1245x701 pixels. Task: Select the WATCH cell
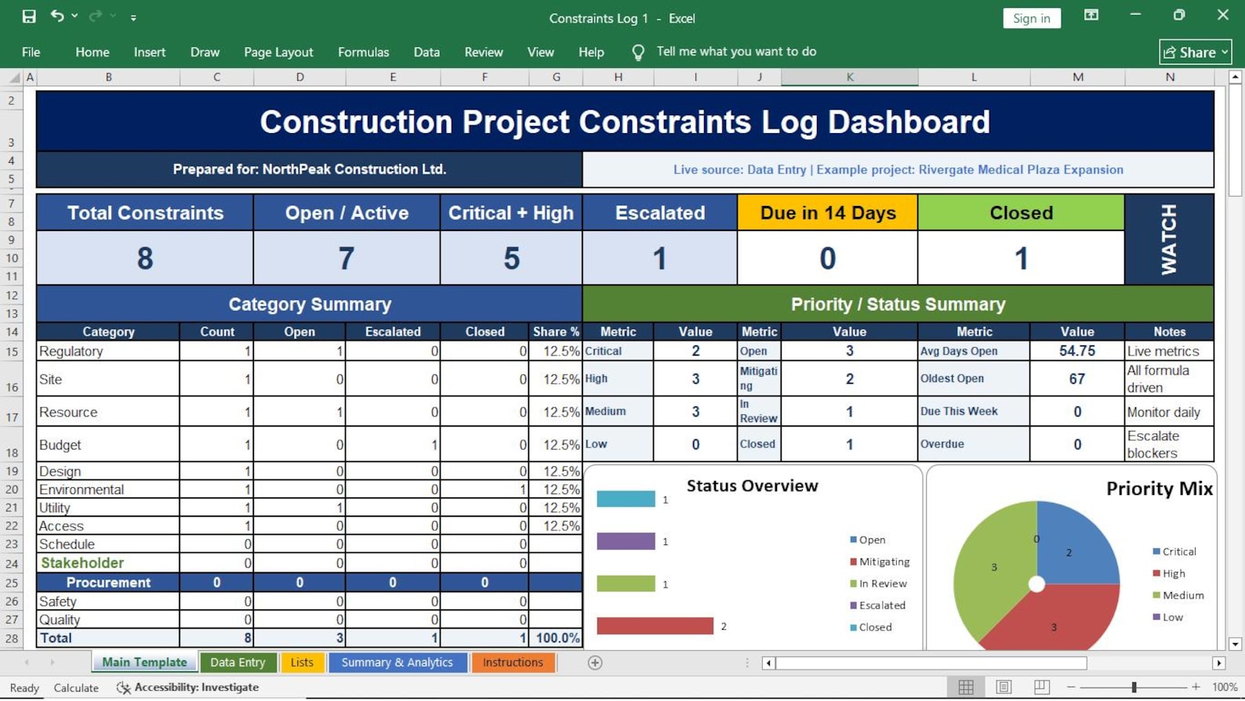1169,240
